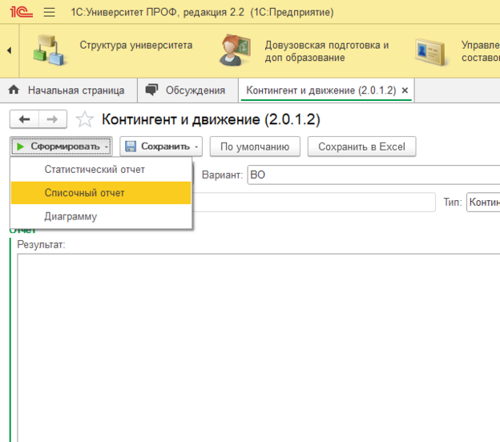Click the Управление составом section icon

[432, 51]
